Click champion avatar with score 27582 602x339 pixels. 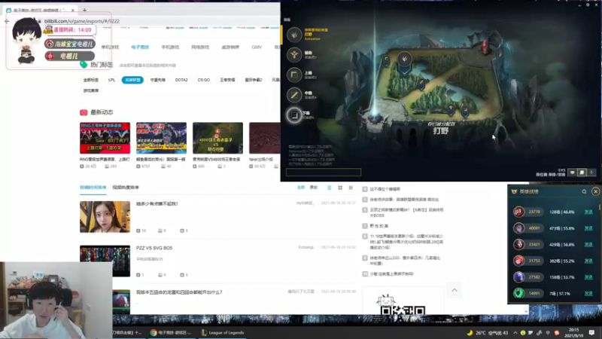click(519, 277)
